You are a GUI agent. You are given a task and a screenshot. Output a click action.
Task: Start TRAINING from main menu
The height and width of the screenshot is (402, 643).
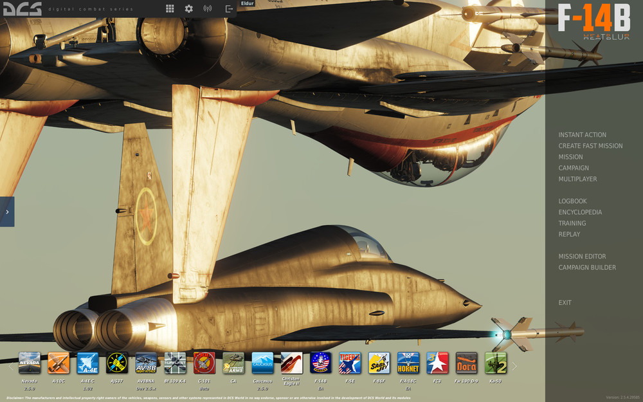tap(572, 223)
